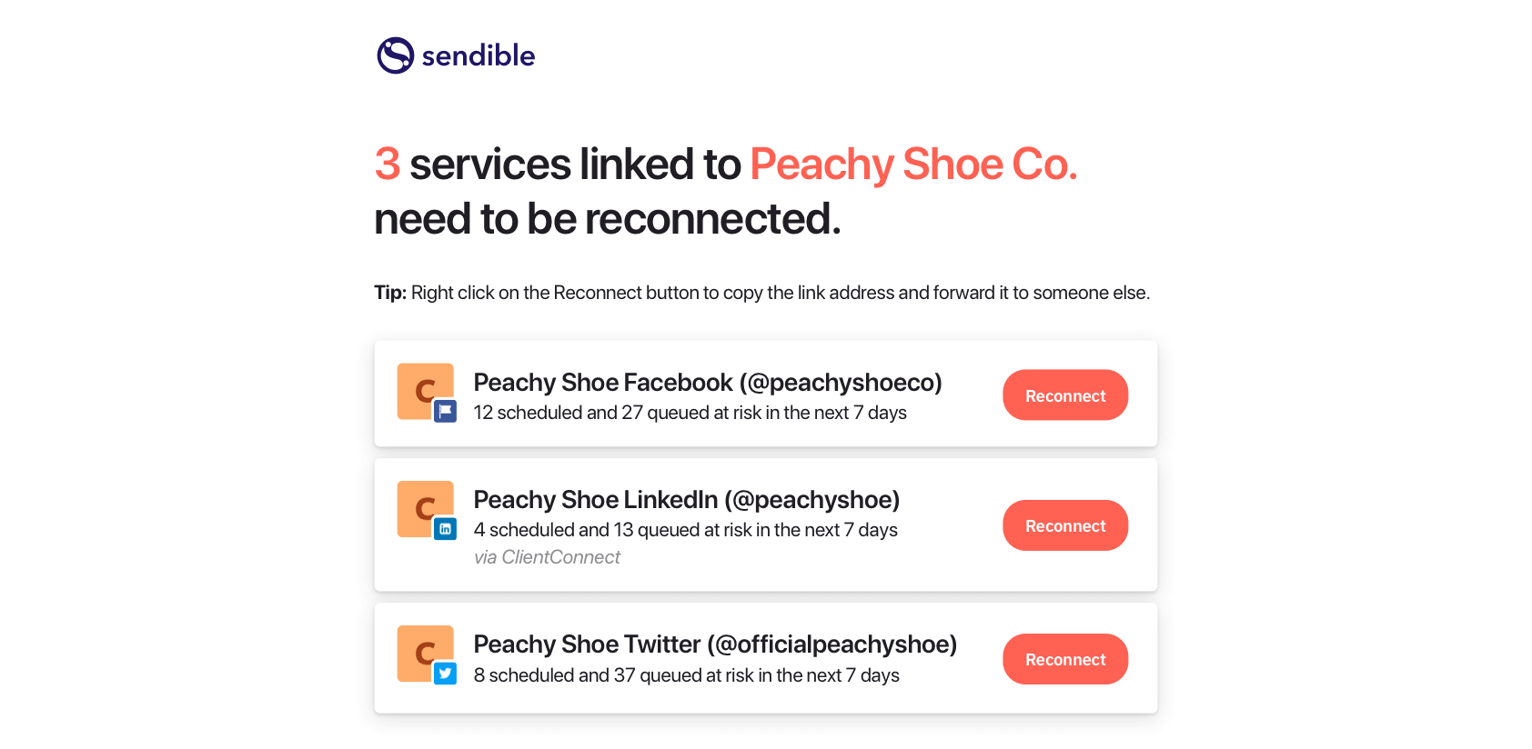The image size is (1532, 749).
Task: Select the Peachy Shoe Twitter orange avatar
Action: coord(422,651)
